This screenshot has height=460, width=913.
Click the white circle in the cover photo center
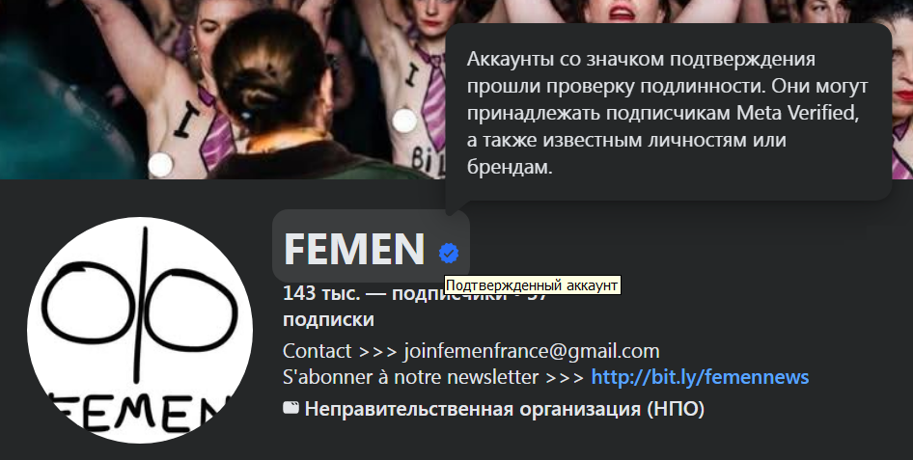(x=404, y=121)
